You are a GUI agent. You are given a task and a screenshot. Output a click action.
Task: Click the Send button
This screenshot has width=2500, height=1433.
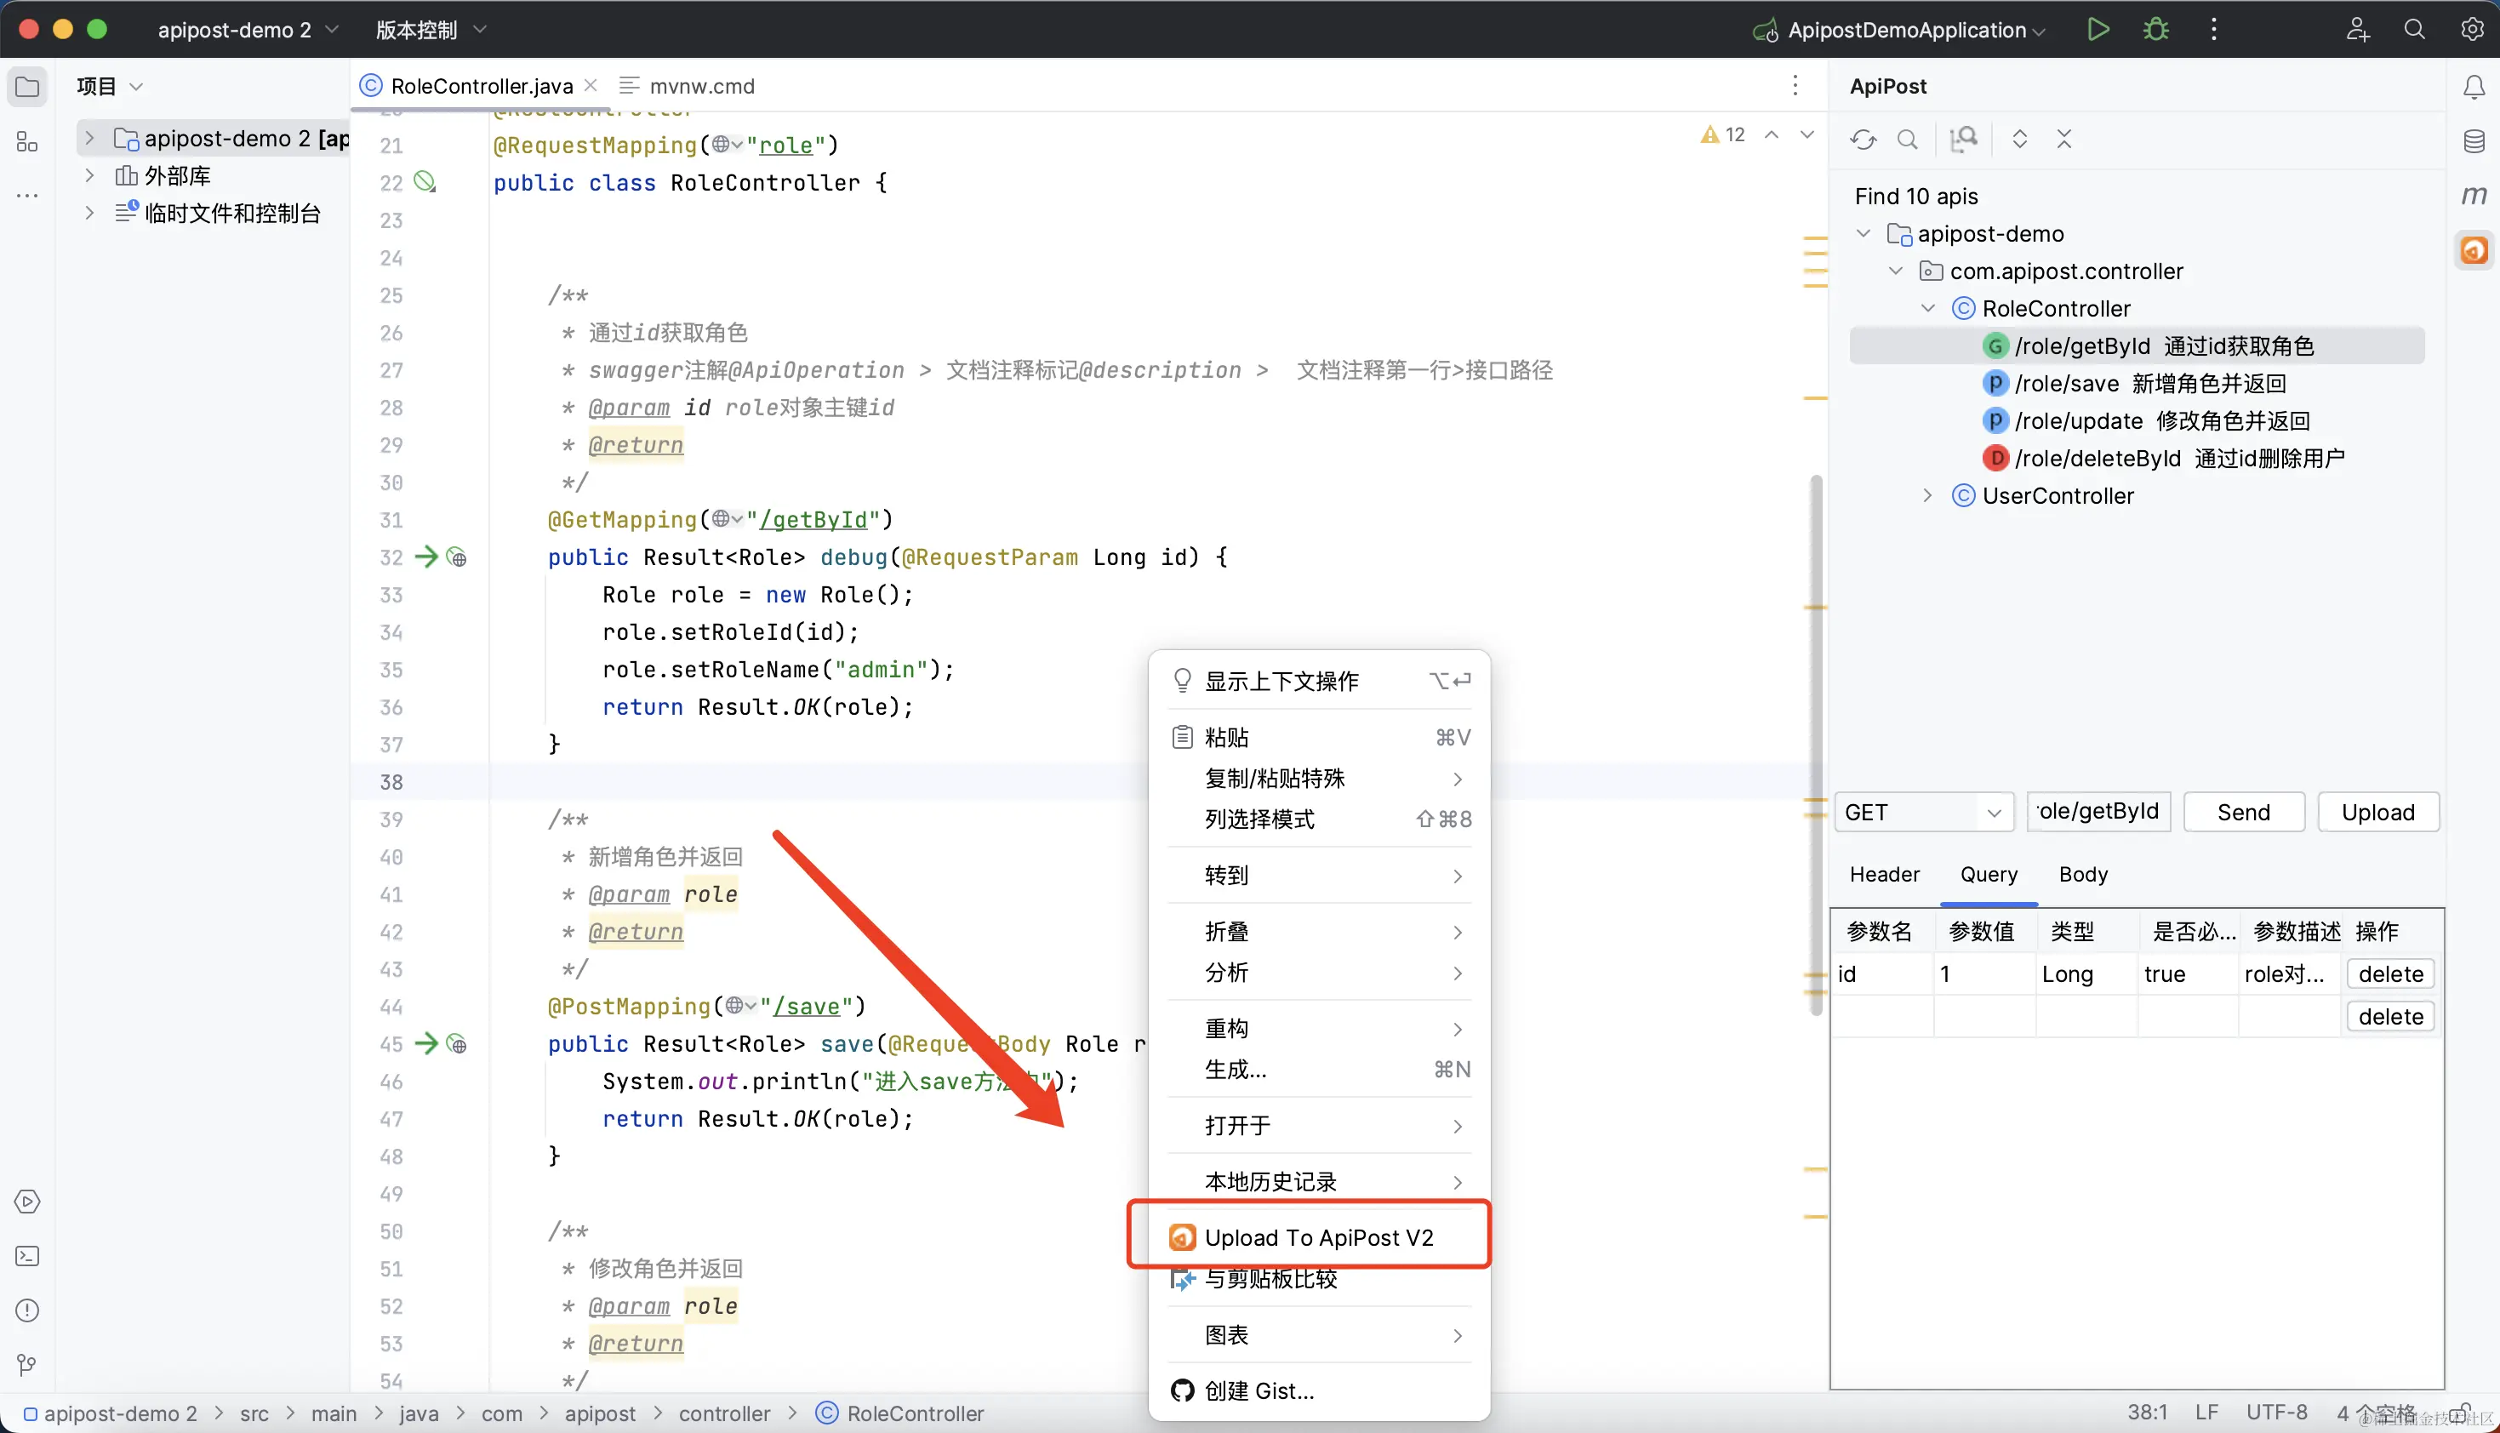point(2242,812)
